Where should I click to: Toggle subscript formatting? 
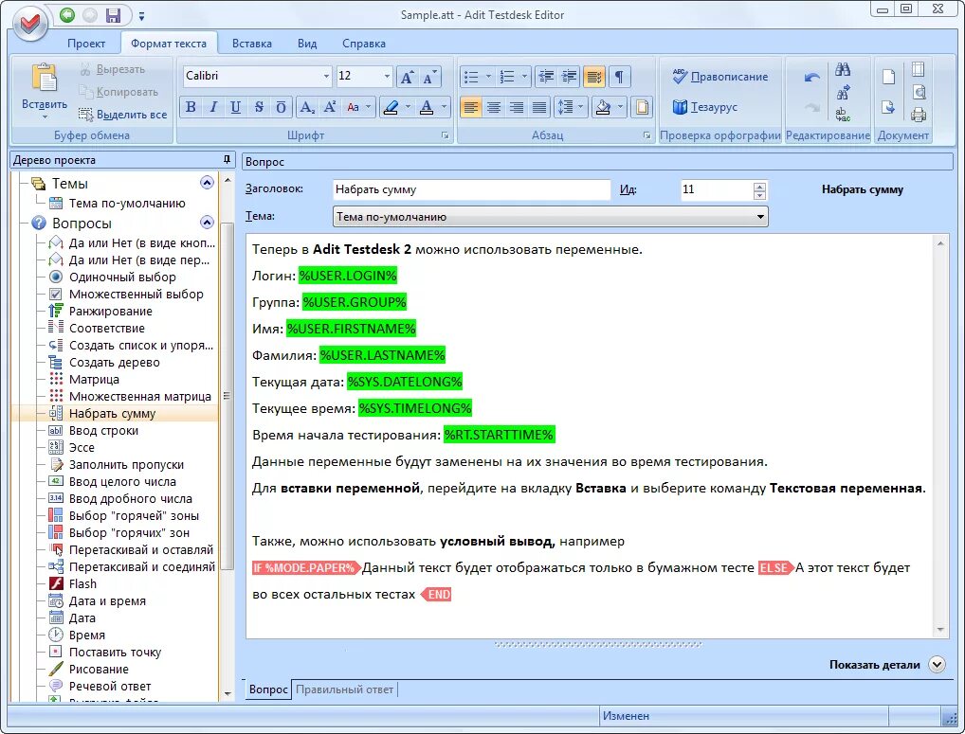306,108
